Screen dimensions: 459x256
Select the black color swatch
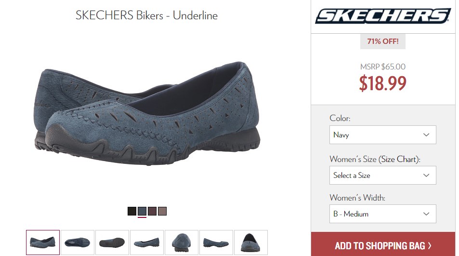coord(132,211)
